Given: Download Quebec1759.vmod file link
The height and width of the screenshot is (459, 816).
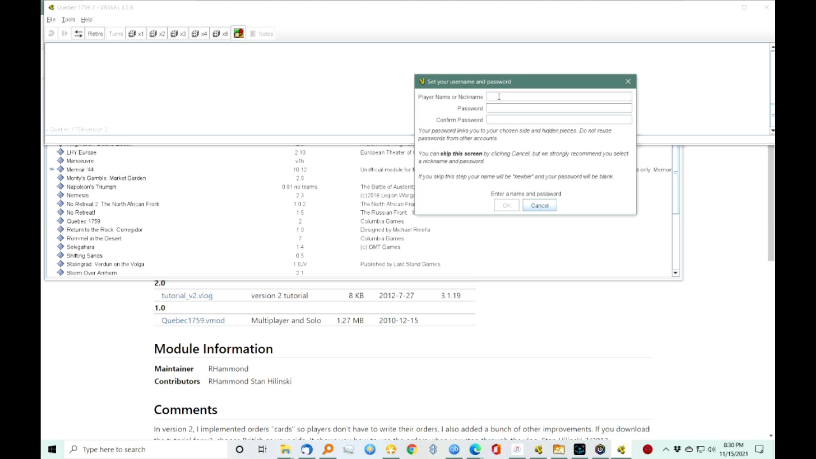Looking at the screenshot, I should pos(193,320).
